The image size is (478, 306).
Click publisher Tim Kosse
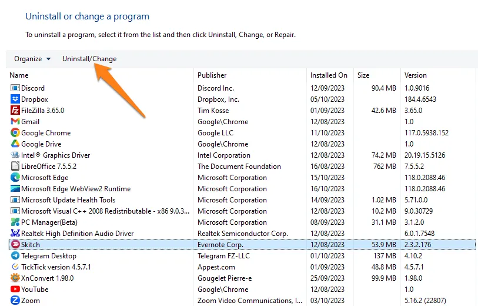(213, 111)
